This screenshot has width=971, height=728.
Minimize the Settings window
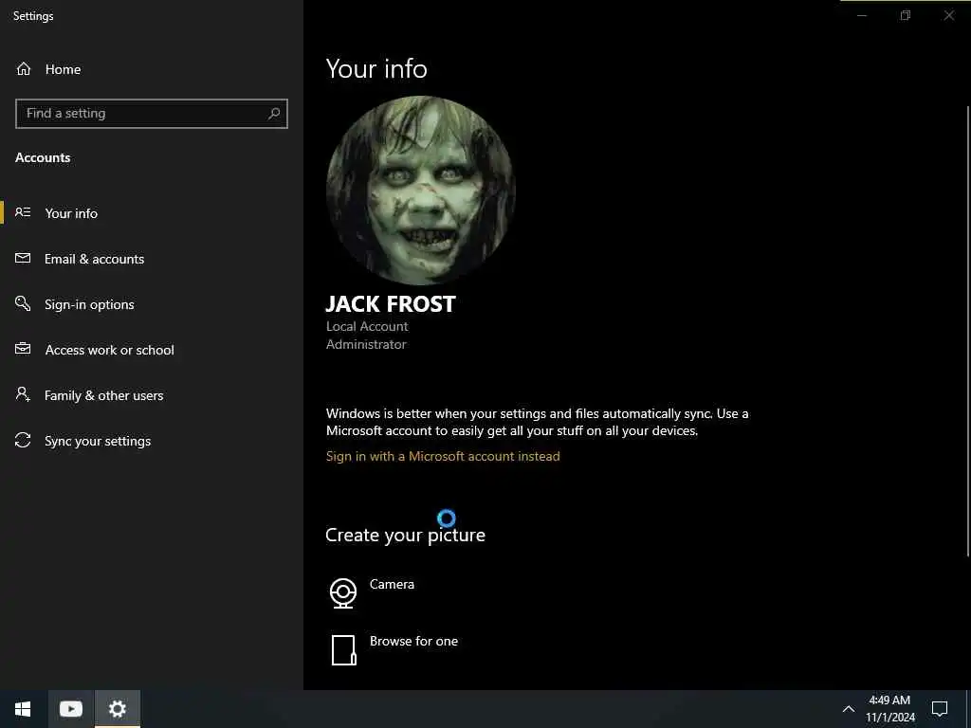click(862, 15)
